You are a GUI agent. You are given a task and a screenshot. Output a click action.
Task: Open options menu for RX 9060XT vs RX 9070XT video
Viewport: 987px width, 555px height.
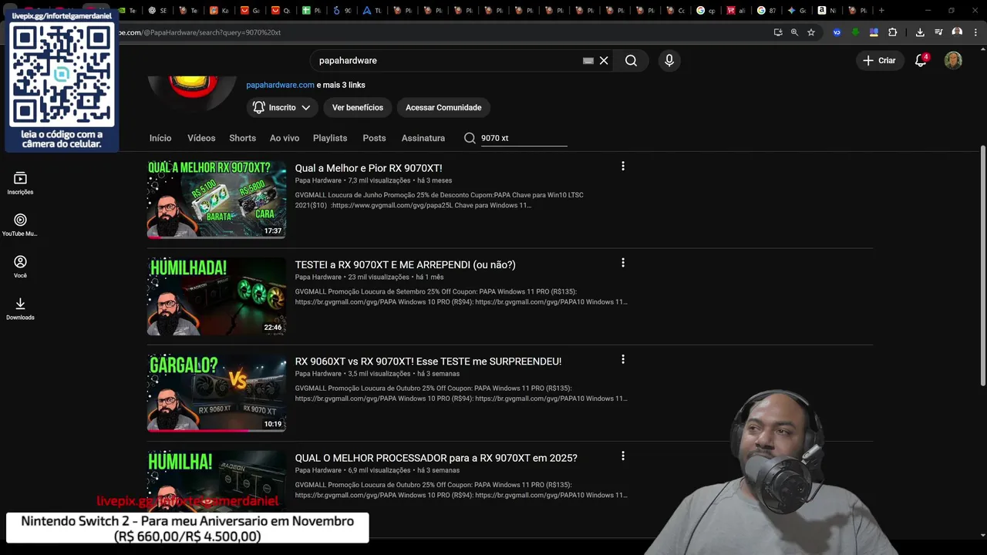[623, 359]
